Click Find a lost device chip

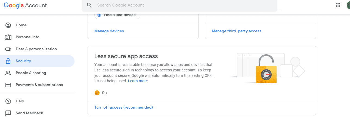(x=117, y=15)
